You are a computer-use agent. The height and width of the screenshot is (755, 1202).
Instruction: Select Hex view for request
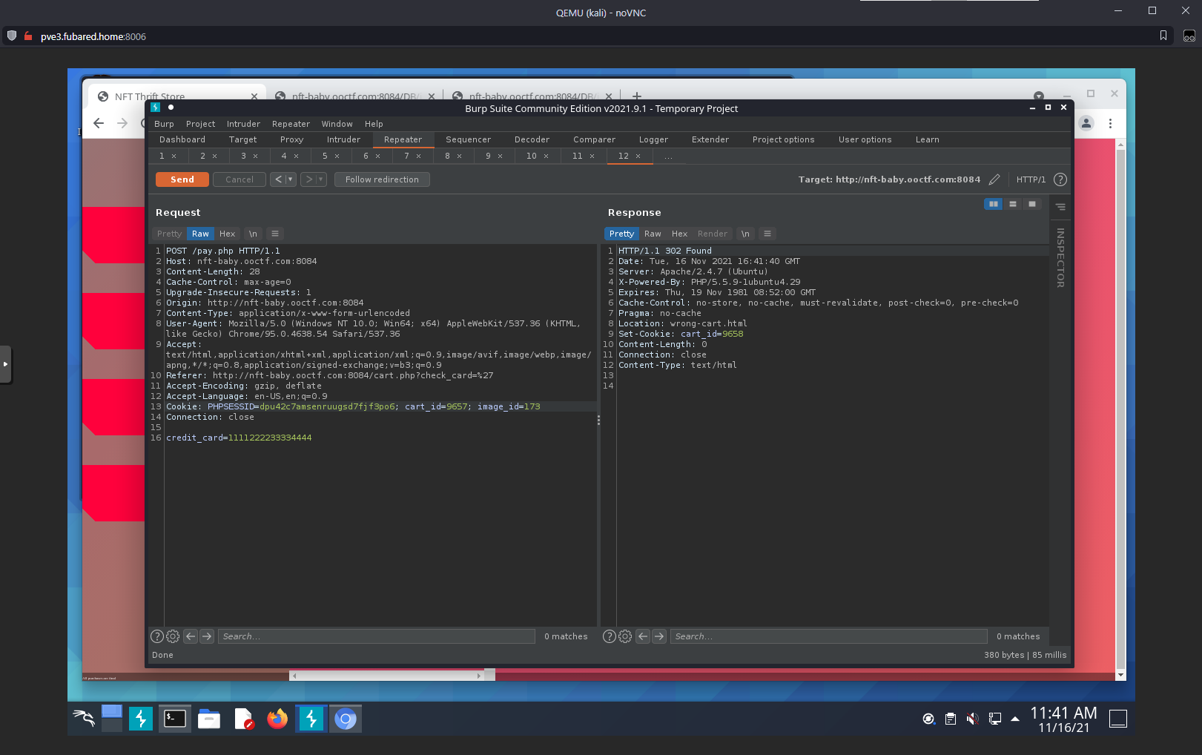click(x=227, y=234)
